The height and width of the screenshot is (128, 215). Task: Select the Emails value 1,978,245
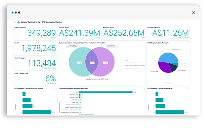[x=39, y=48]
